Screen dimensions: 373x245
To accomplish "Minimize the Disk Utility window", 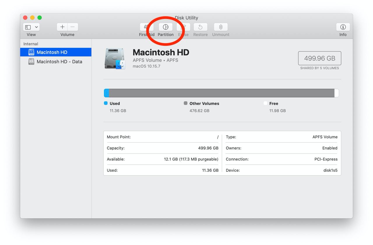I will [32, 18].
